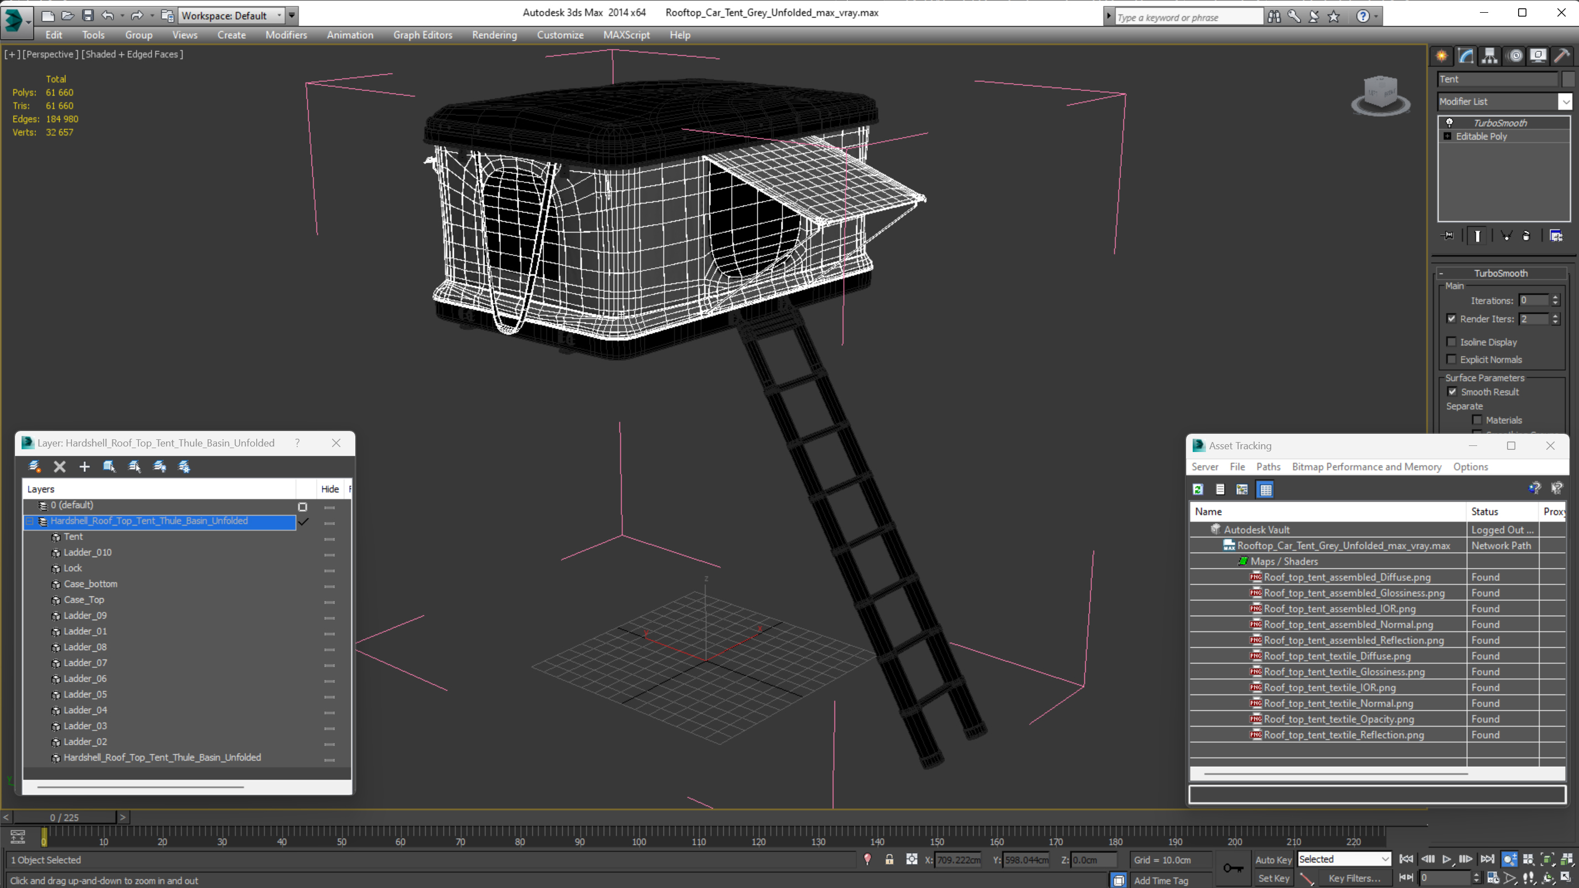Image resolution: width=1579 pixels, height=888 pixels.
Task: Expand the Editable Poly stack entry
Action: [1448, 136]
